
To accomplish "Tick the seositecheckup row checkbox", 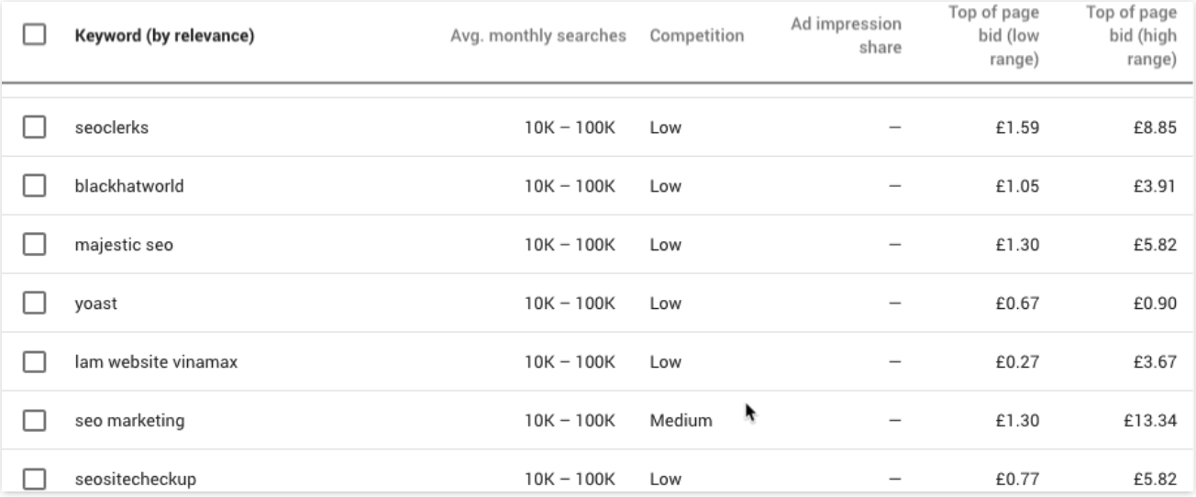I will (34, 479).
